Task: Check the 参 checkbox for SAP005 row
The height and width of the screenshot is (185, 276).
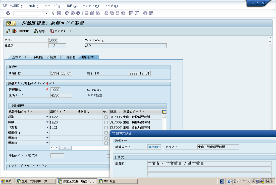Action: (x=106, y=116)
